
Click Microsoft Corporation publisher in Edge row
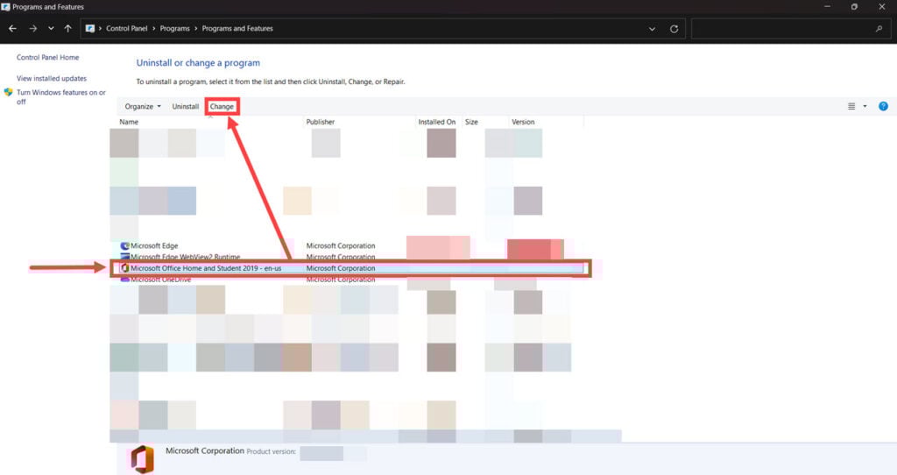tap(341, 245)
